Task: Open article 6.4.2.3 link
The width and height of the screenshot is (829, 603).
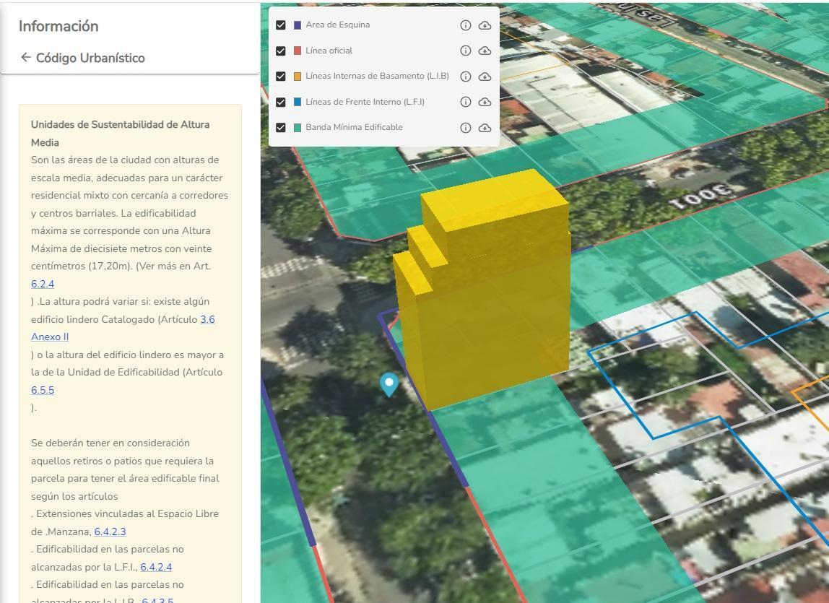Action: coord(110,531)
